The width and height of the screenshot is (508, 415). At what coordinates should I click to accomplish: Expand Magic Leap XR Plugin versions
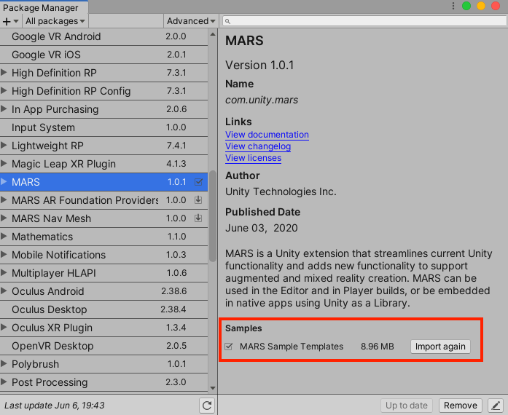pos(4,164)
